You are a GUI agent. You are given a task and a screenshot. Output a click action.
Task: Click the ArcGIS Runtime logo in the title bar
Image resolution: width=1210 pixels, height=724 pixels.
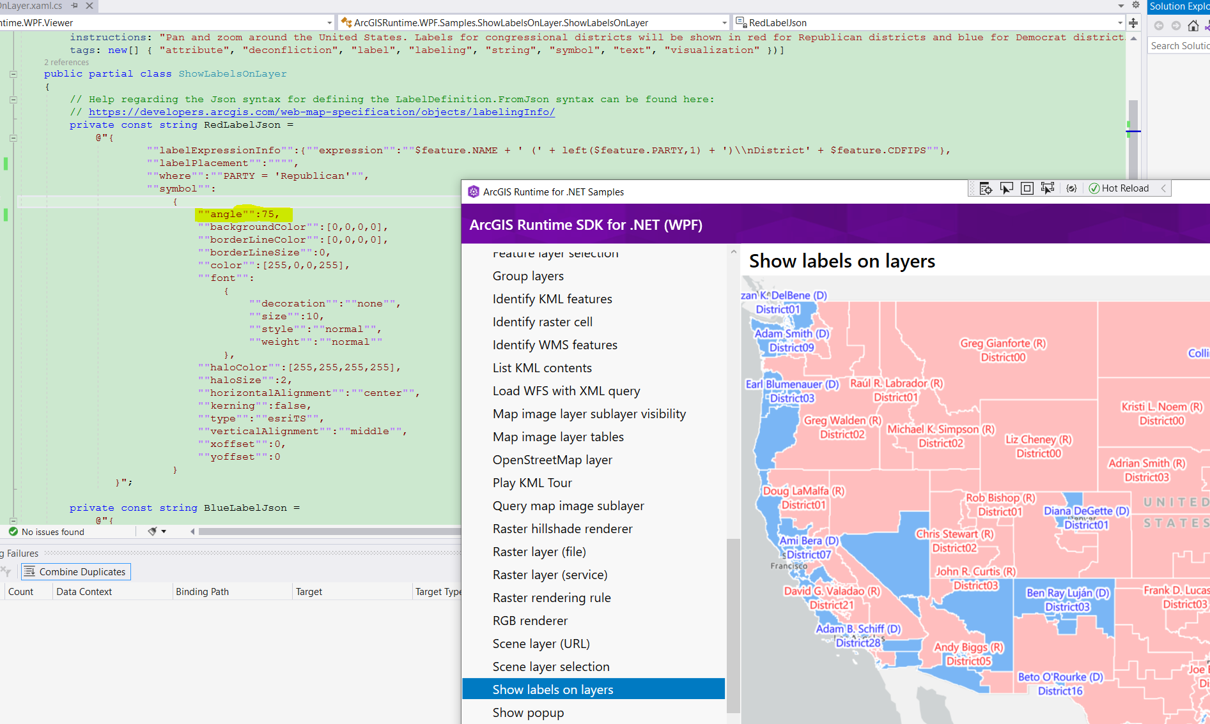click(473, 191)
